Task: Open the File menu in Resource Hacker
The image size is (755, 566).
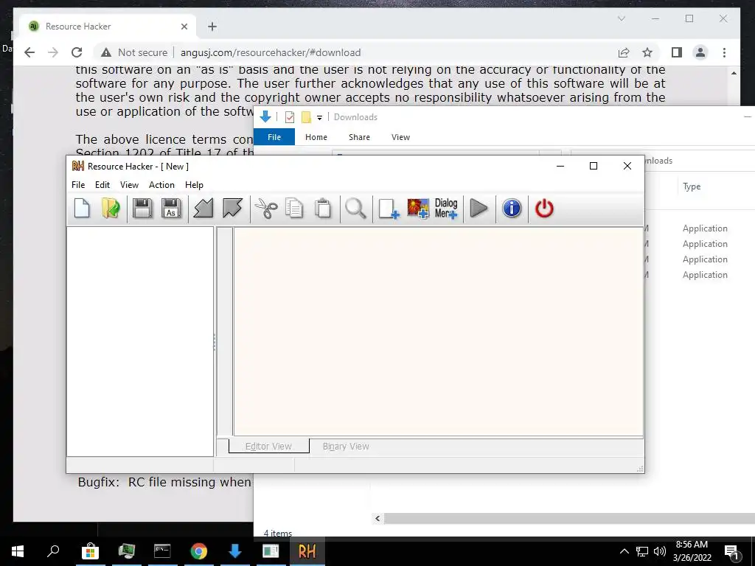Action: (x=78, y=185)
